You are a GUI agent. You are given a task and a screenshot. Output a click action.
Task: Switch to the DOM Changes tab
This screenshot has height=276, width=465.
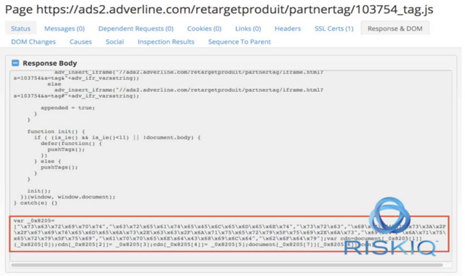click(33, 42)
